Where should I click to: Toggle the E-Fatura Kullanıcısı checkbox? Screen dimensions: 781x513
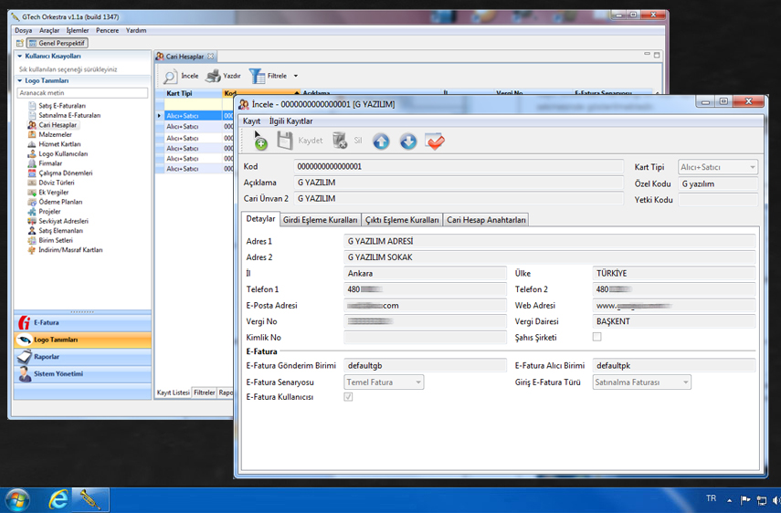click(x=348, y=397)
